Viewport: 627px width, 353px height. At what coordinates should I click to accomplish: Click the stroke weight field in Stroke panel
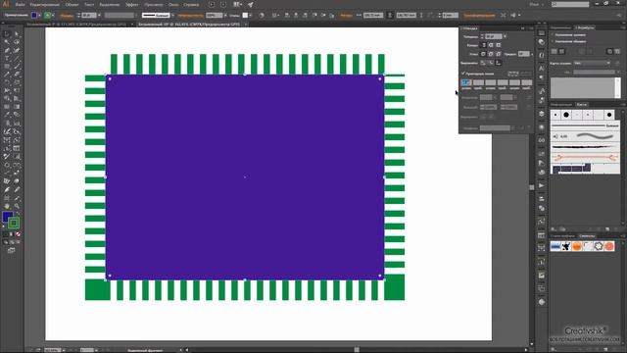[494, 36]
